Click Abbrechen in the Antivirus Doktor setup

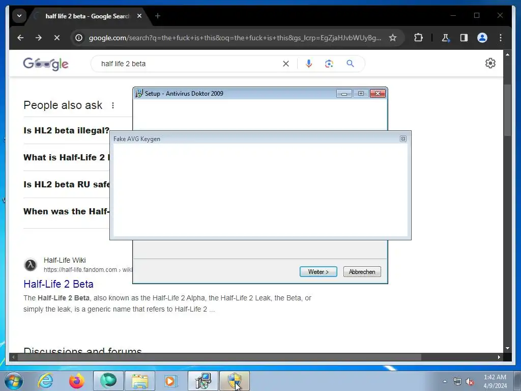pos(362,272)
